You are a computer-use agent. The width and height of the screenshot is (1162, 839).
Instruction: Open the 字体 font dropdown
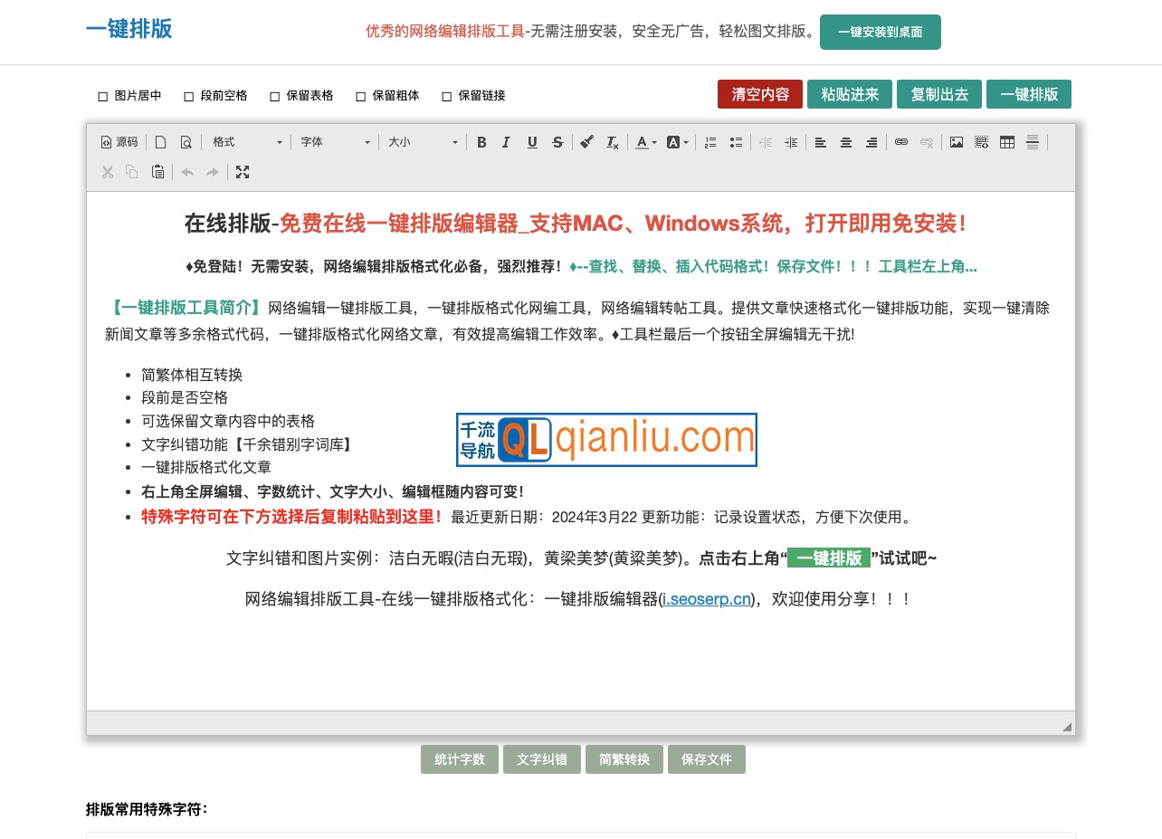point(335,142)
